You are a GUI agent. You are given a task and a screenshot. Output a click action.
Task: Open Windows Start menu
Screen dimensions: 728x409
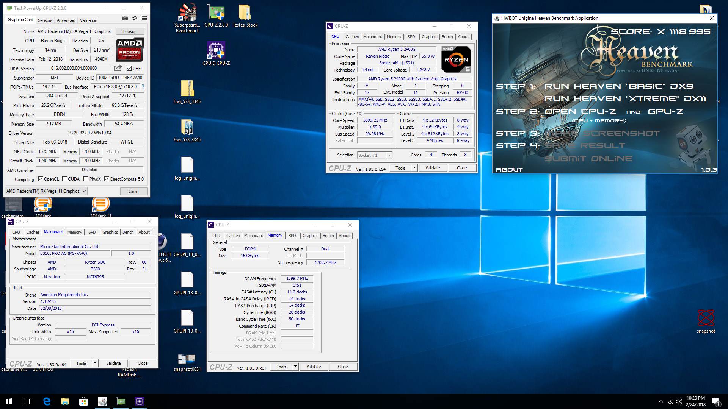pyautogui.click(x=9, y=401)
